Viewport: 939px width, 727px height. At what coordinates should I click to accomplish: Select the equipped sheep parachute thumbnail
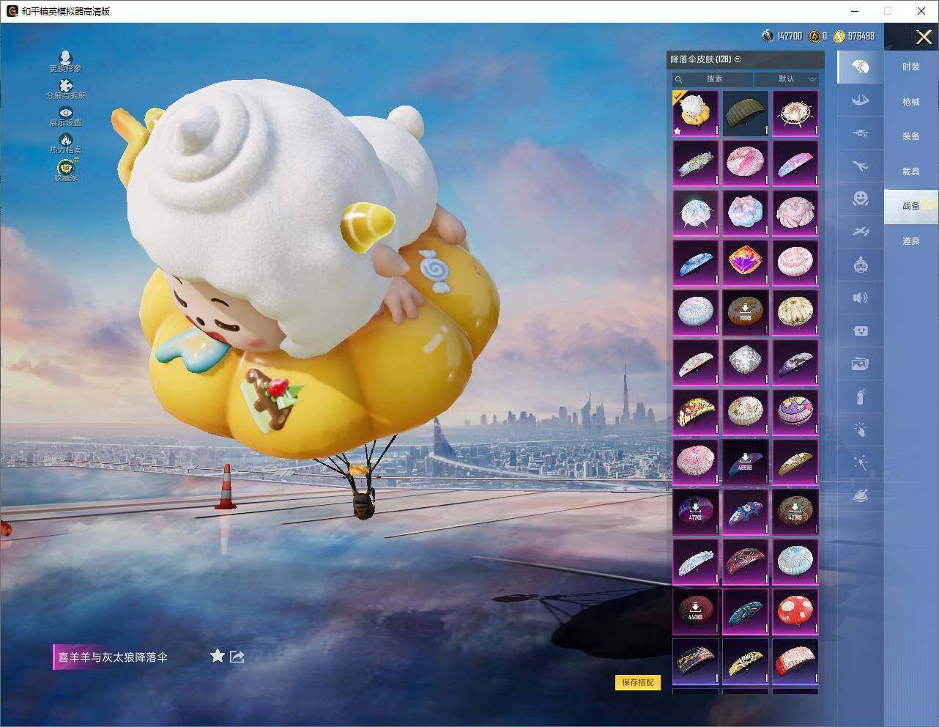696,114
